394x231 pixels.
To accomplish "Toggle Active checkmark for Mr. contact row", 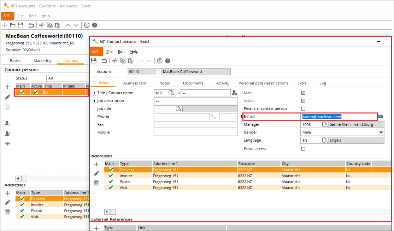I will 36,92.
